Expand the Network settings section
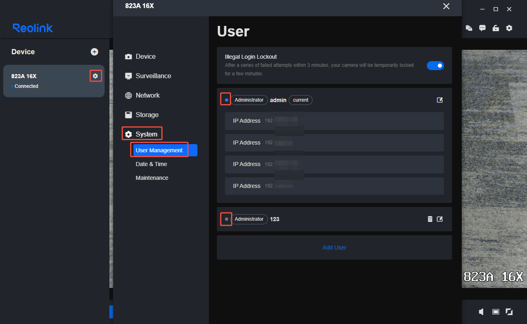This screenshot has width=527, height=324. [148, 95]
